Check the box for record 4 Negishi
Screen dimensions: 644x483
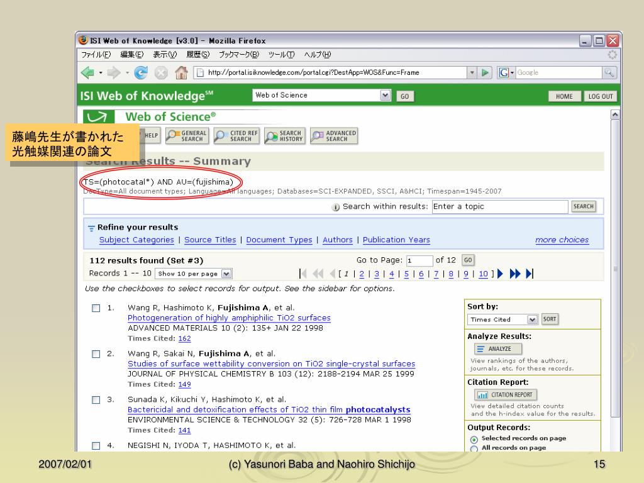click(96, 446)
